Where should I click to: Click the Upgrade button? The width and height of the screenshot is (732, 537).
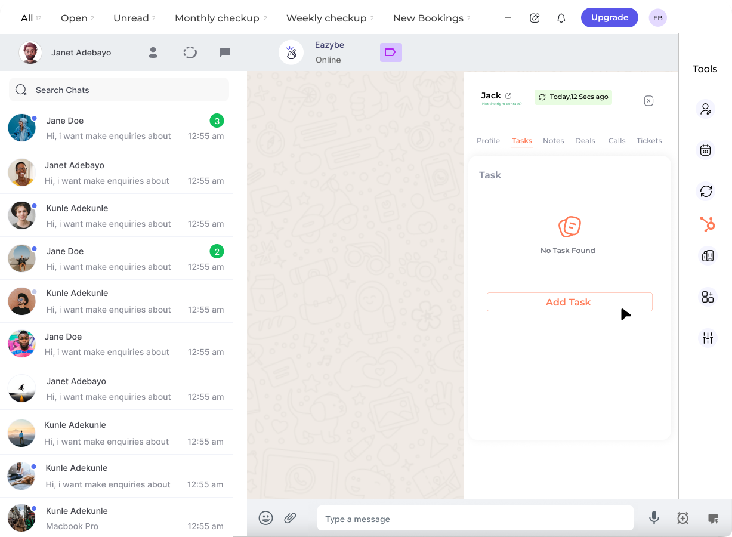click(x=609, y=17)
